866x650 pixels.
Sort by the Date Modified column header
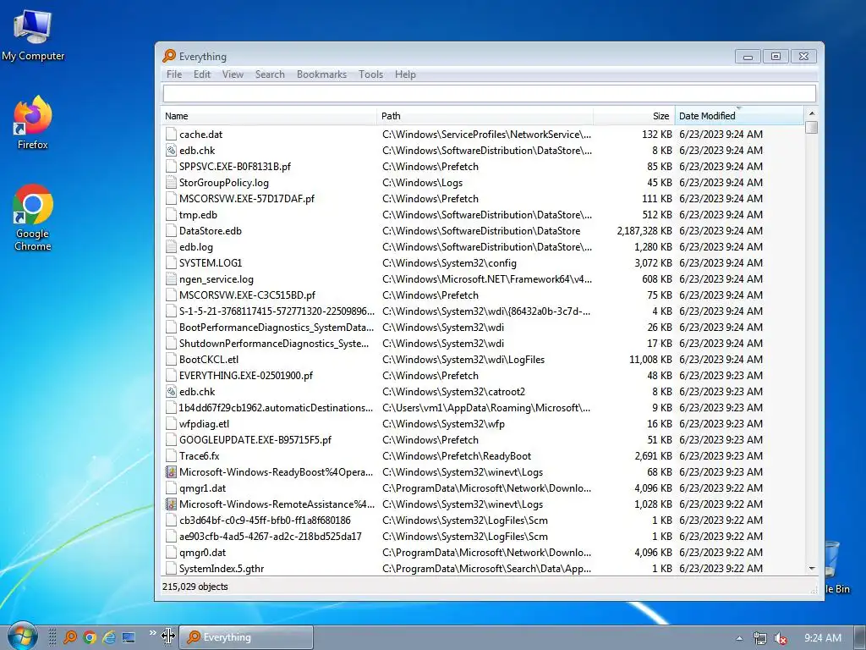pyautogui.click(x=739, y=115)
